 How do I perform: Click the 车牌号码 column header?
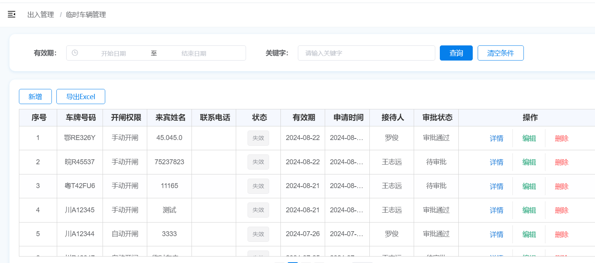(81, 118)
